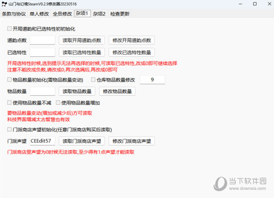Click the 修改开局道韵点数 button

click(x=132, y=40)
